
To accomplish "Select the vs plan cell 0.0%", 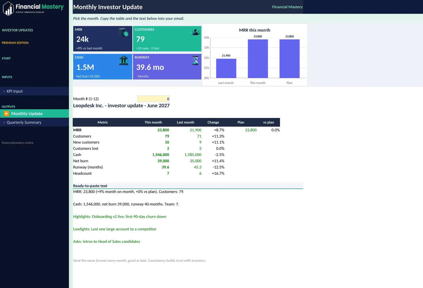I will point(275,130).
